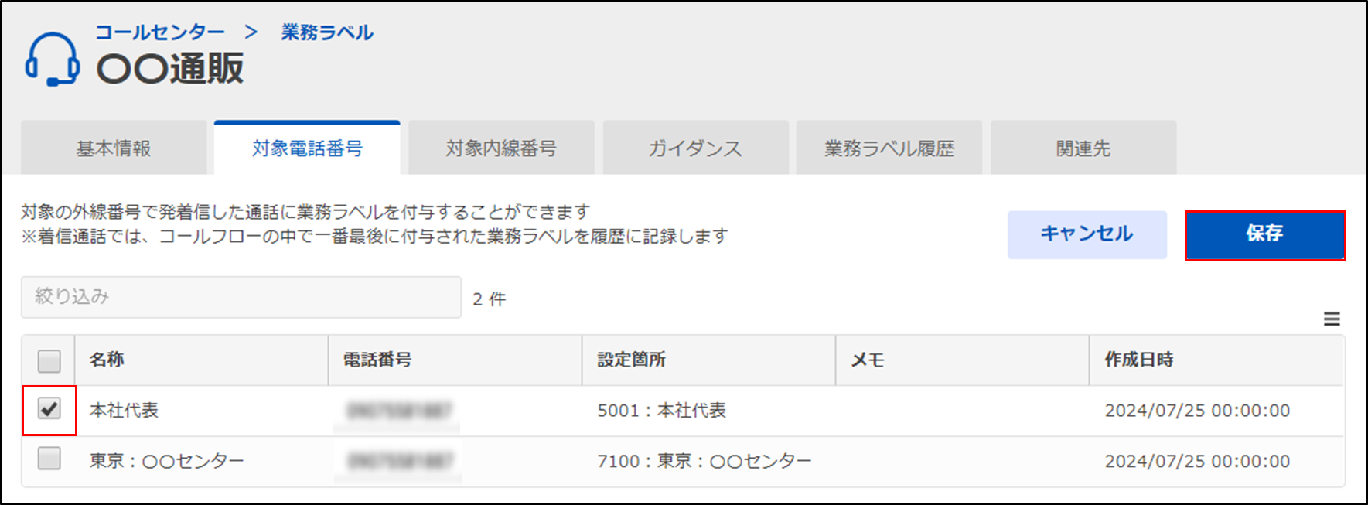Sort by the 作成日時 column header
Image resolution: width=1368 pixels, height=505 pixels.
tap(1139, 360)
